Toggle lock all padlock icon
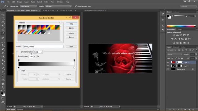This screenshot has height=111, width=198. click(x=182, y=58)
